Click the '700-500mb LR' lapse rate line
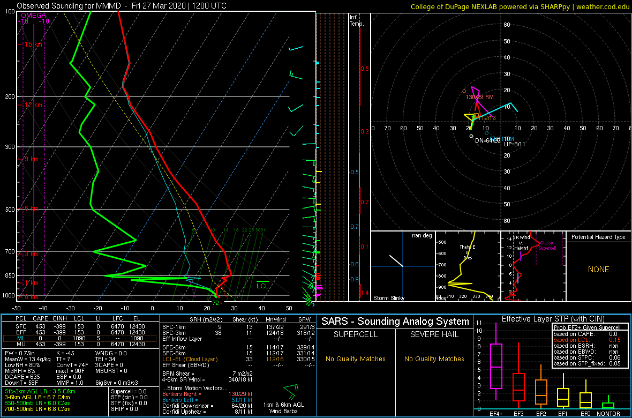Image resolution: width=632 pixels, height=418 pixels. pos(37,409)
